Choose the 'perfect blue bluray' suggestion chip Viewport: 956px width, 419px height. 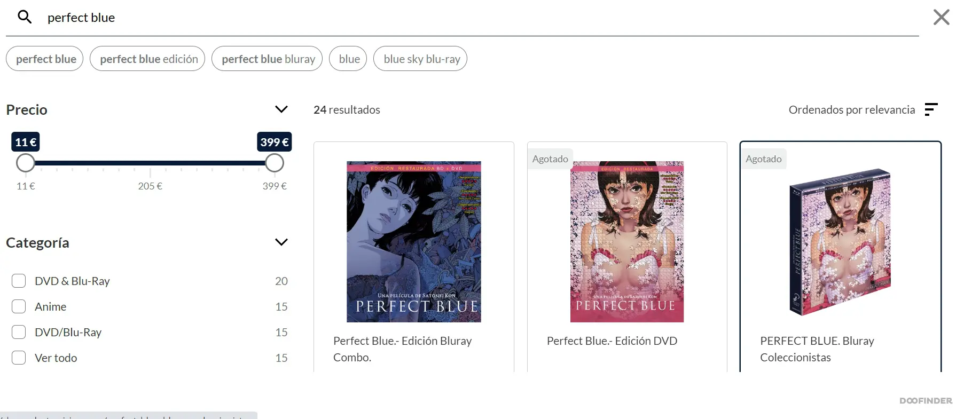coord(268,59)
